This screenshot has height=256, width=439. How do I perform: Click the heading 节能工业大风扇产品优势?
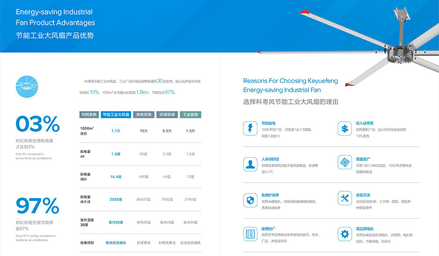pos(55,36)
